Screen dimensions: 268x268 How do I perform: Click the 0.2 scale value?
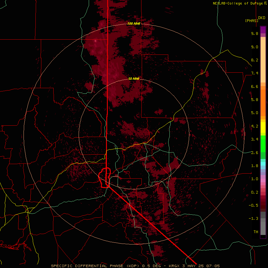pos(255,192)
